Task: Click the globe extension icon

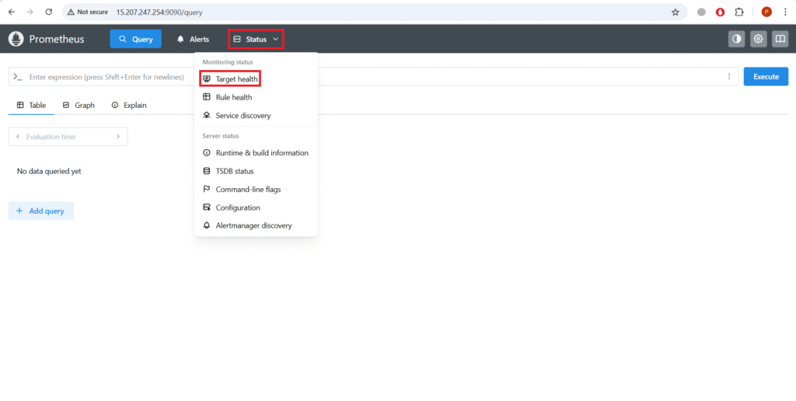Action: (701, 12)
